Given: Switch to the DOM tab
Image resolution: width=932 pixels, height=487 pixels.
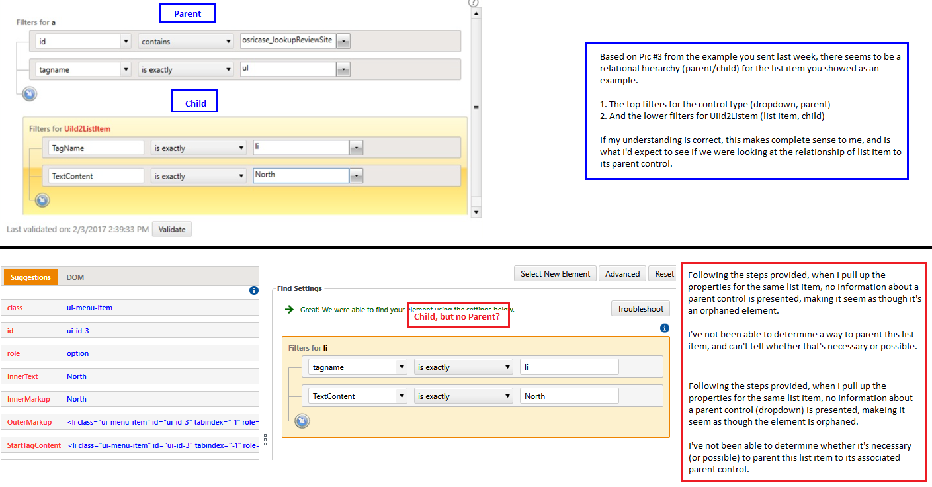Looking at the screenshot, I should click(x=75, y=277).
